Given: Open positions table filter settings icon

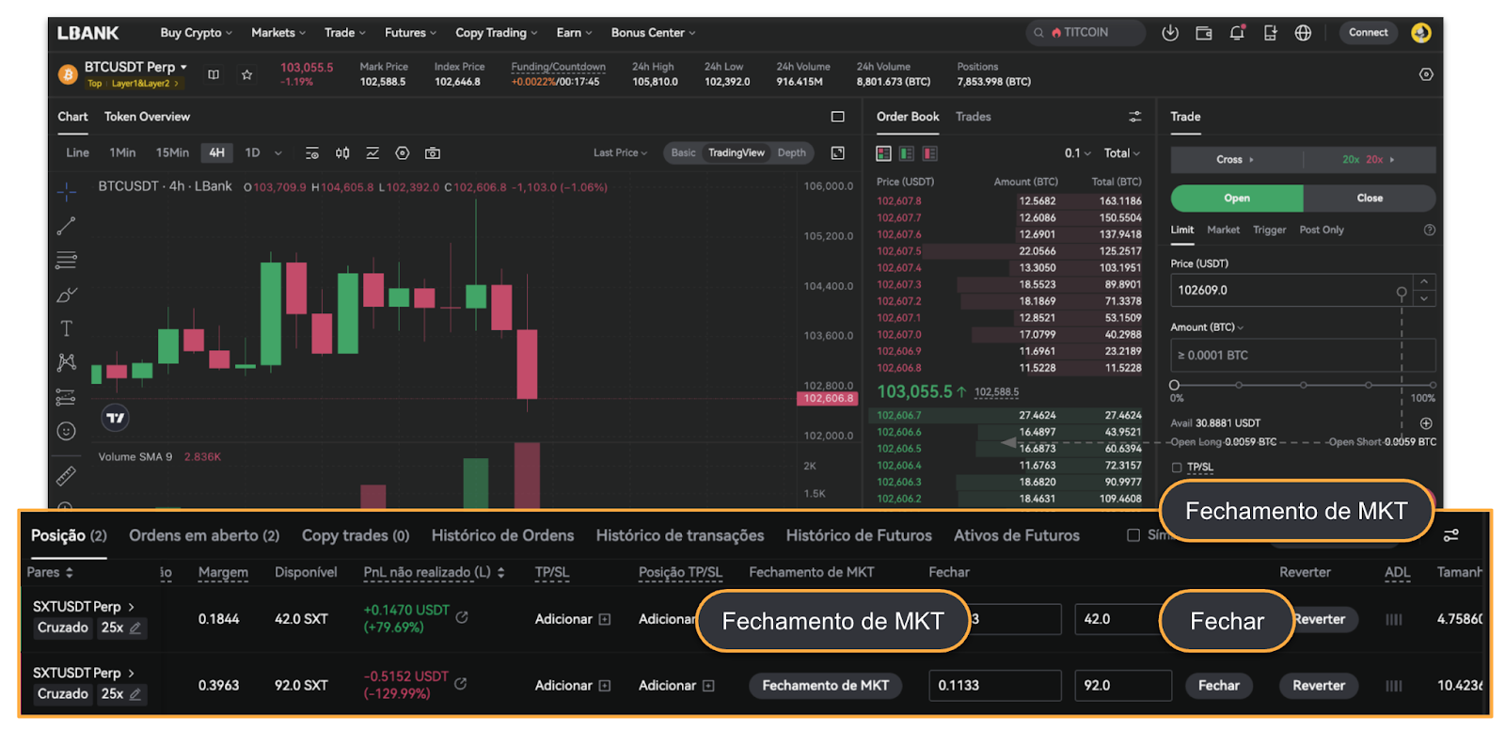Looking at the screenshot, I should (x=1451, y=535).
